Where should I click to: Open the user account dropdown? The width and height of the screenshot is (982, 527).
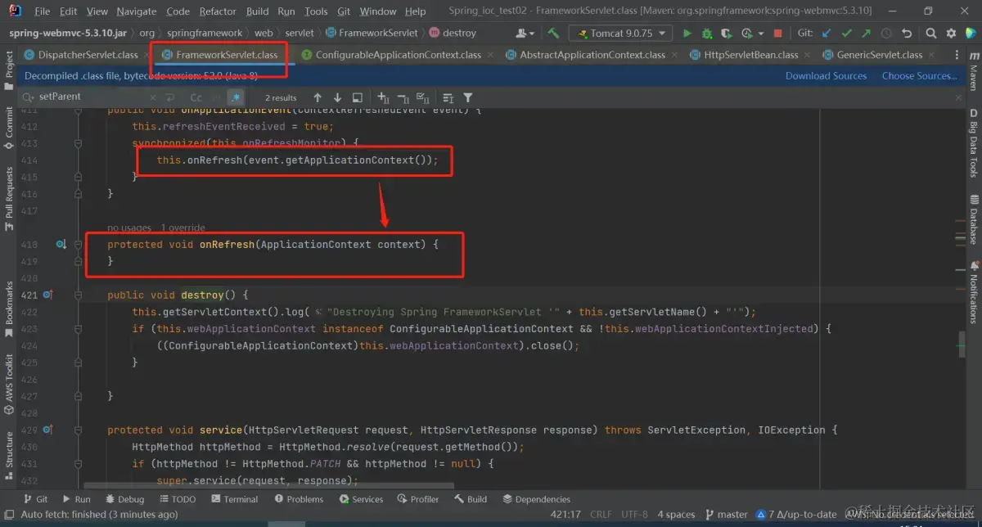tap(527, 34)
